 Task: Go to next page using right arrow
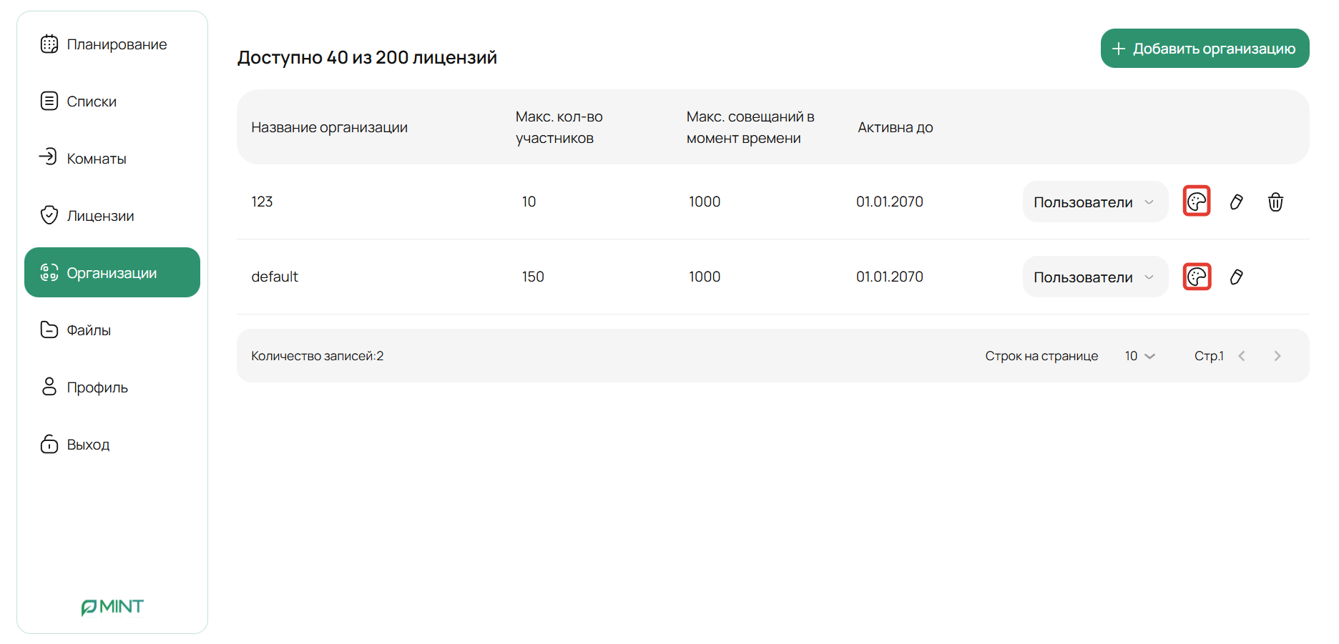pos(1277,356)
